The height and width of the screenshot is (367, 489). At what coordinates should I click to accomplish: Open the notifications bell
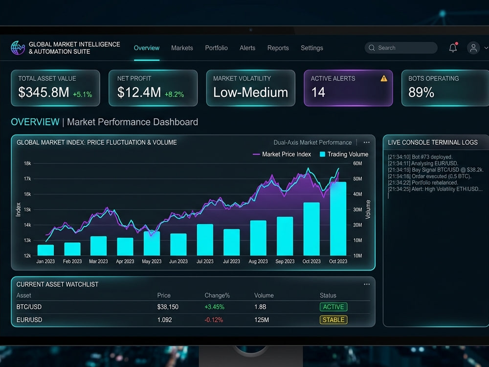coord(453,48)
